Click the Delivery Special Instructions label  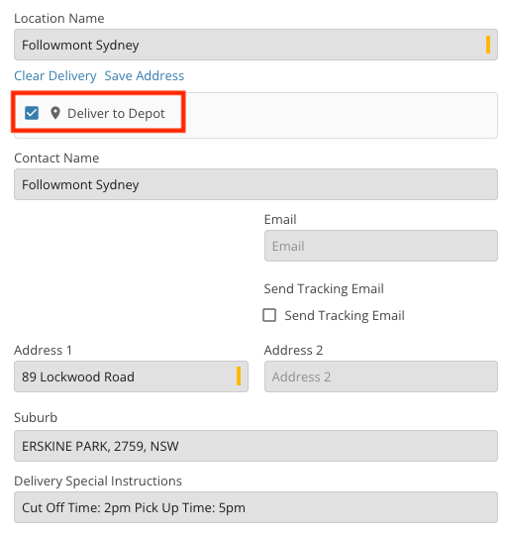coord(98,481)
